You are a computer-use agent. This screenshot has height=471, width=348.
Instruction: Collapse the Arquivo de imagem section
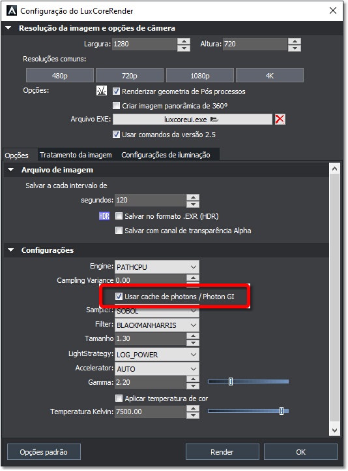coord(11,170)
